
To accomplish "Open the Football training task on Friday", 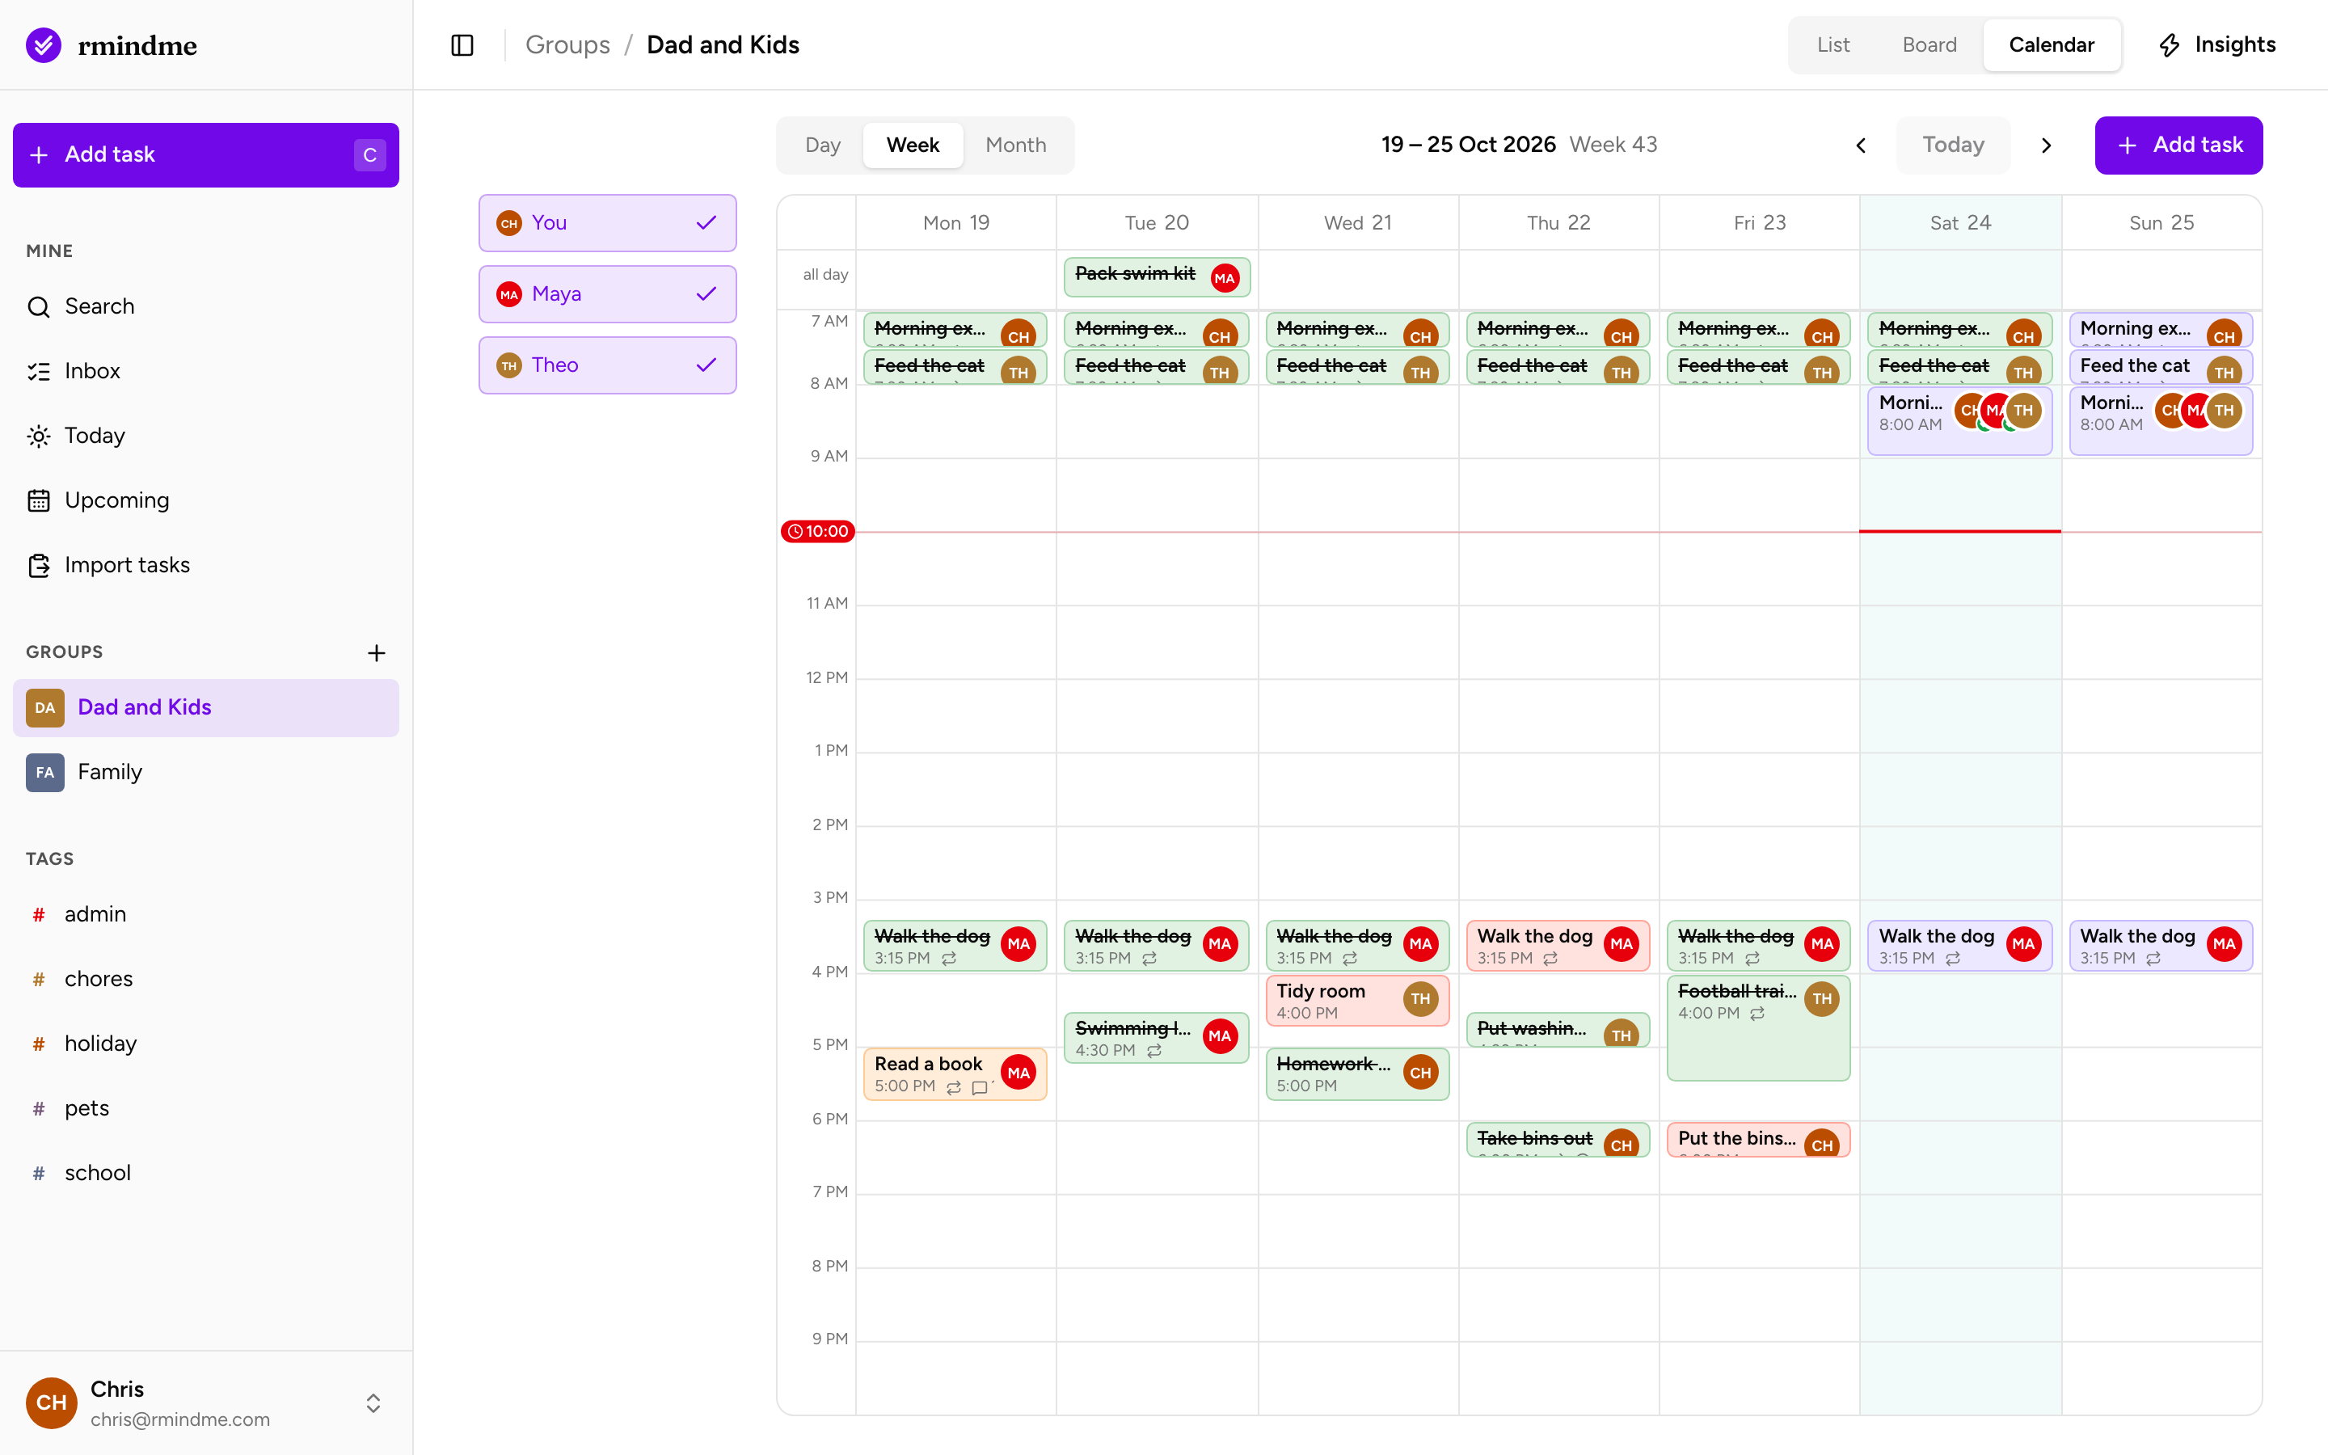I will click(1757, 1027).
